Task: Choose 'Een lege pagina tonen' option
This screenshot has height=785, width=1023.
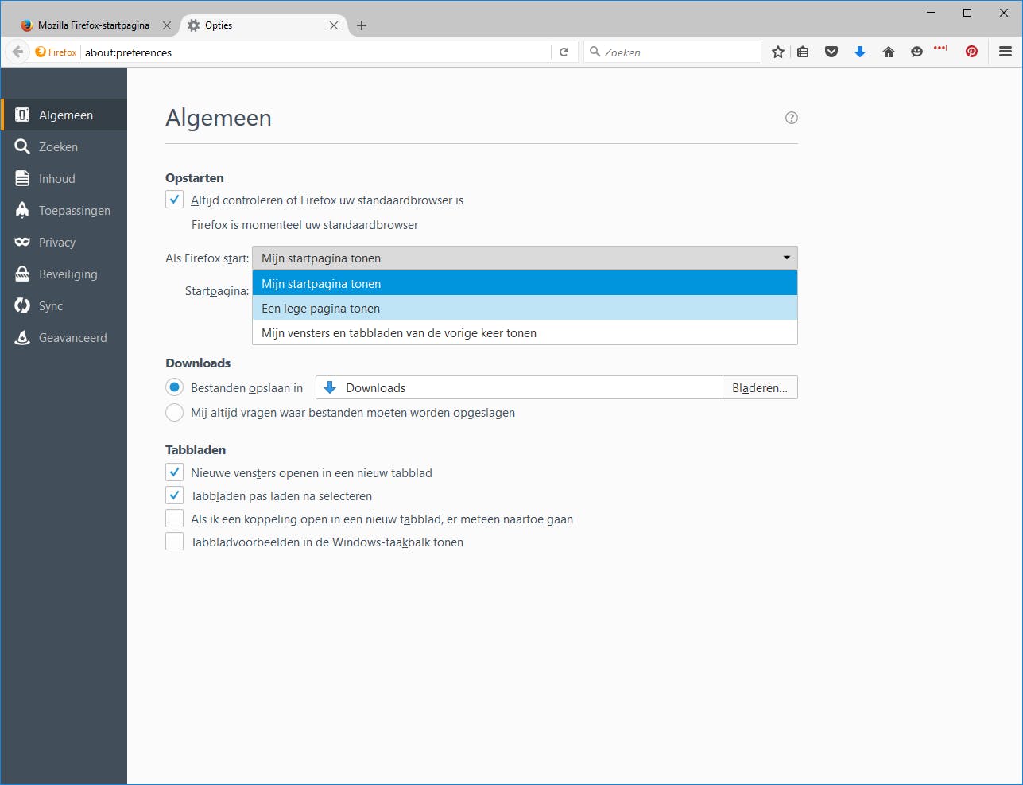Action: coord(525,308)
